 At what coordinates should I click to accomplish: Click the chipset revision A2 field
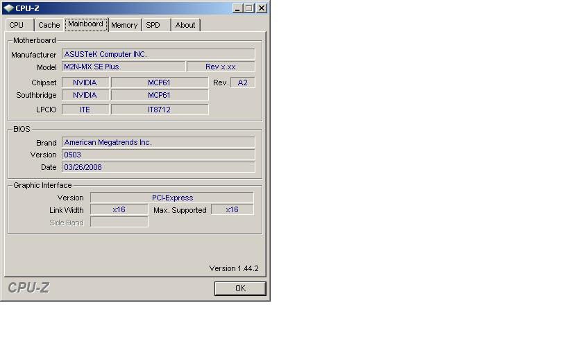pos(242,83)
